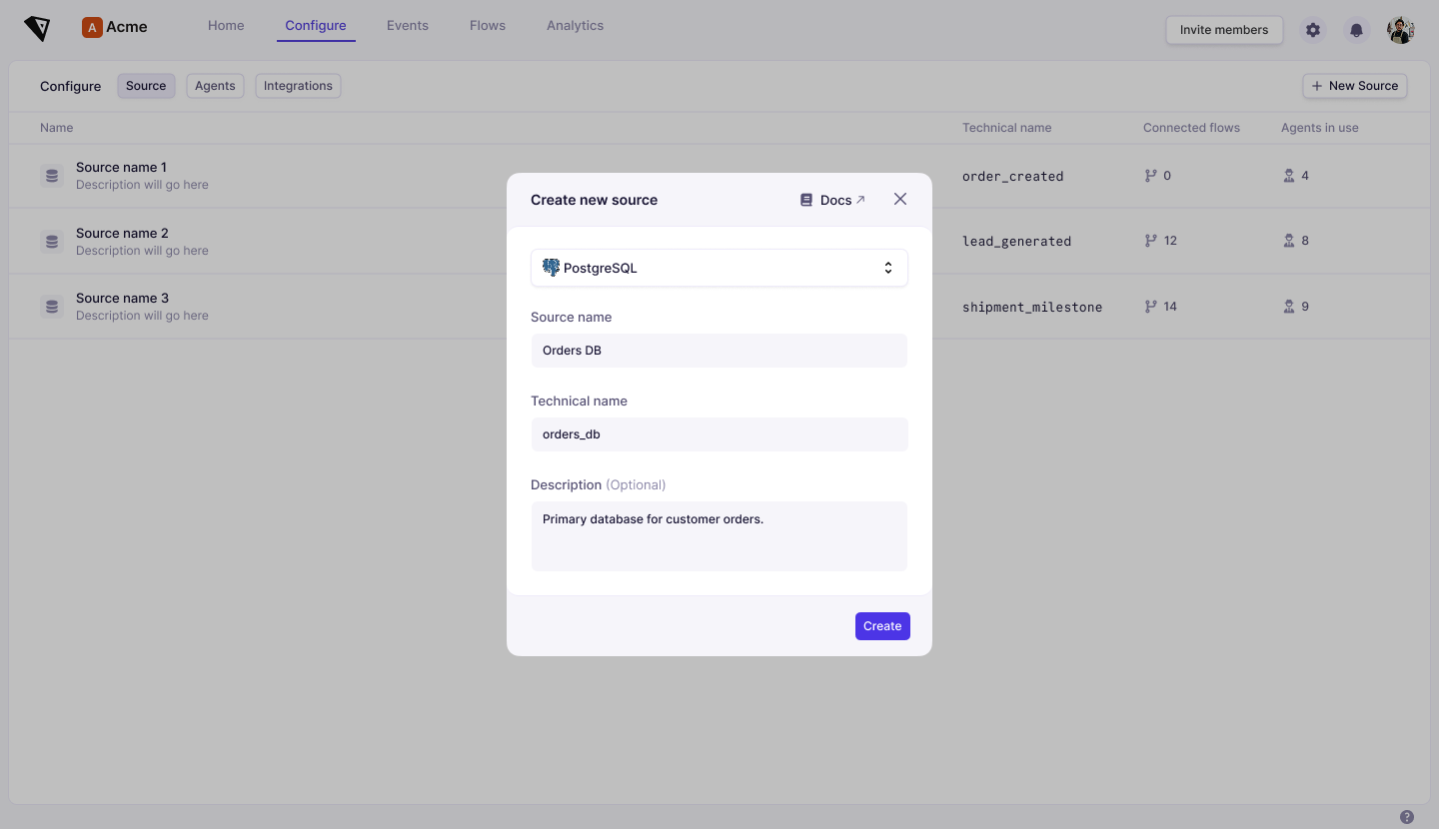The height and width of the screenshot is (829, 1439).
Task: Open settings via the gear icon
Action: pos(1313,30)
